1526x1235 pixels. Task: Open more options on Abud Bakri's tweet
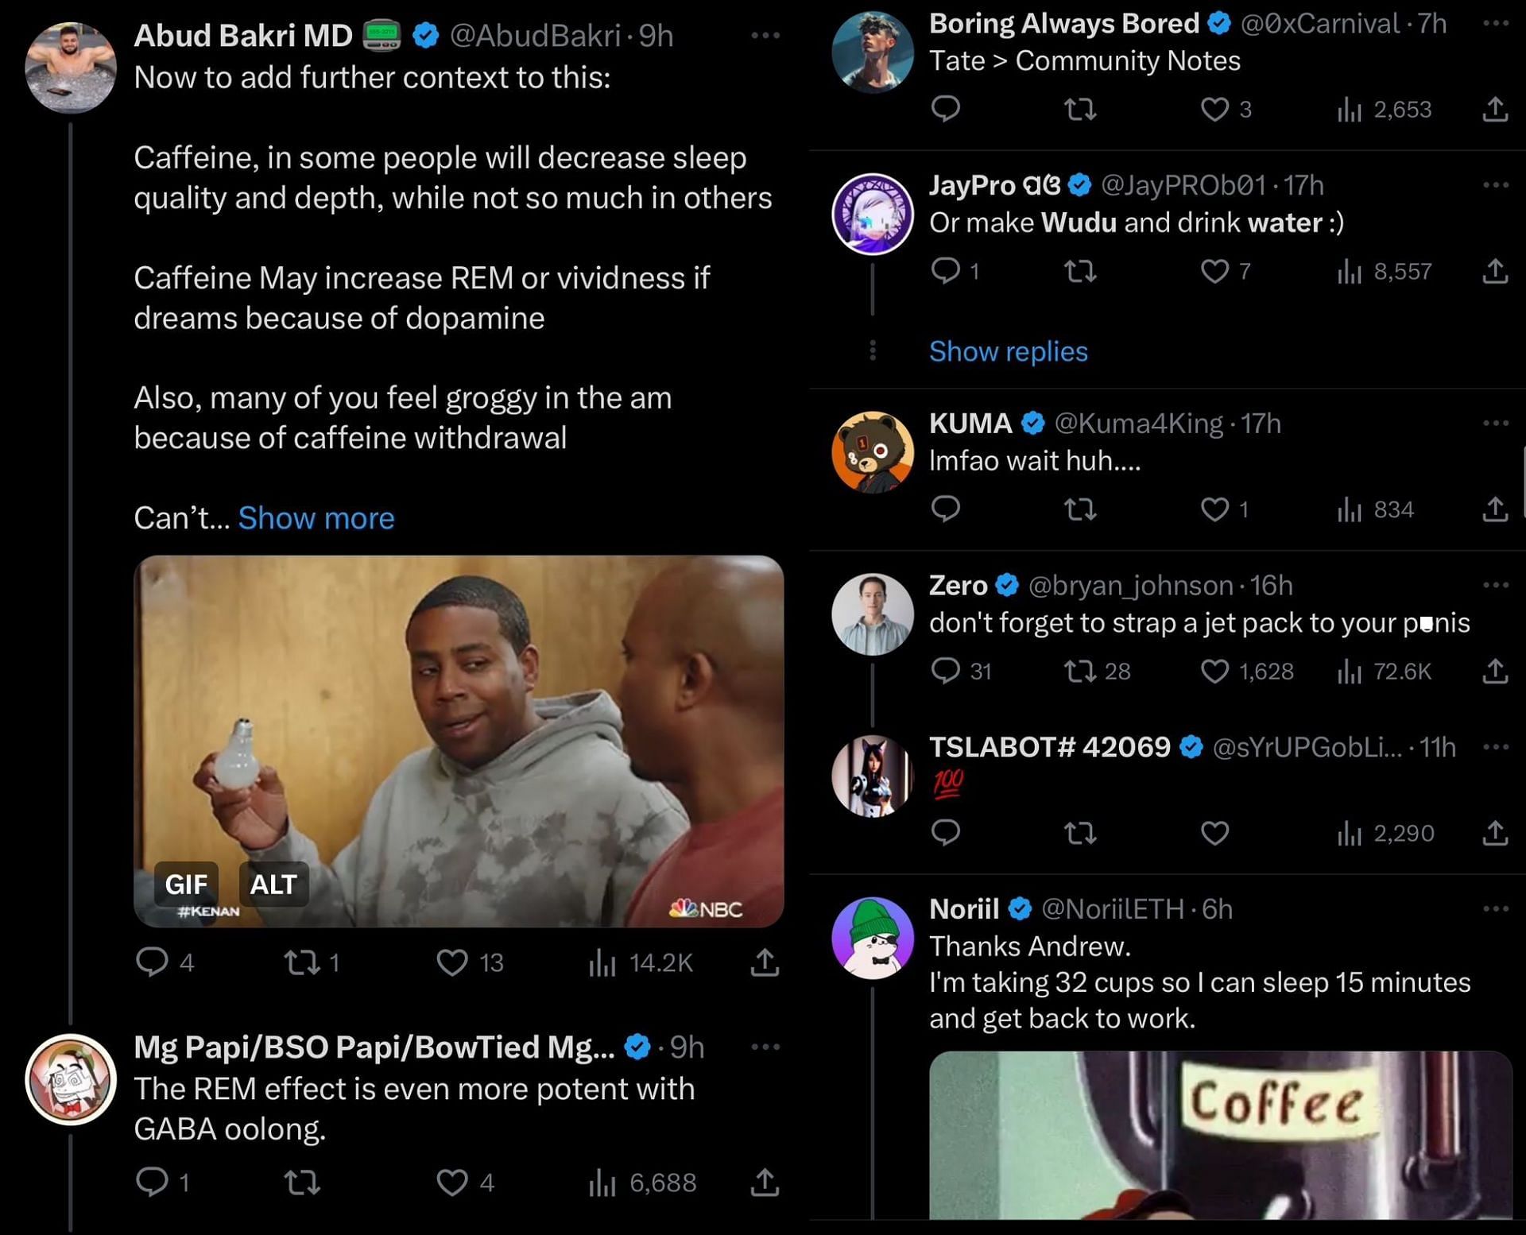765,36
